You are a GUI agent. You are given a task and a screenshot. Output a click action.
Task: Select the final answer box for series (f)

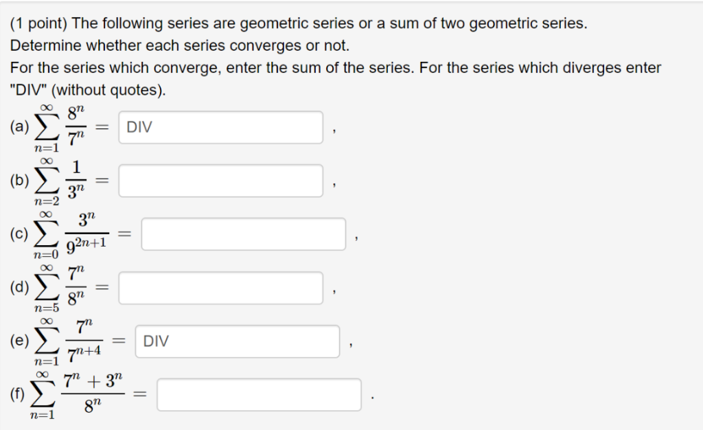(x=260, y=394)
